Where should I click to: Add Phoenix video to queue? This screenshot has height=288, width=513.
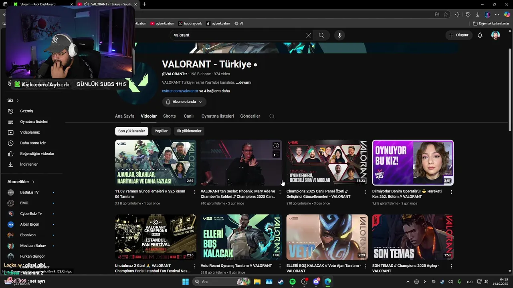276,154
